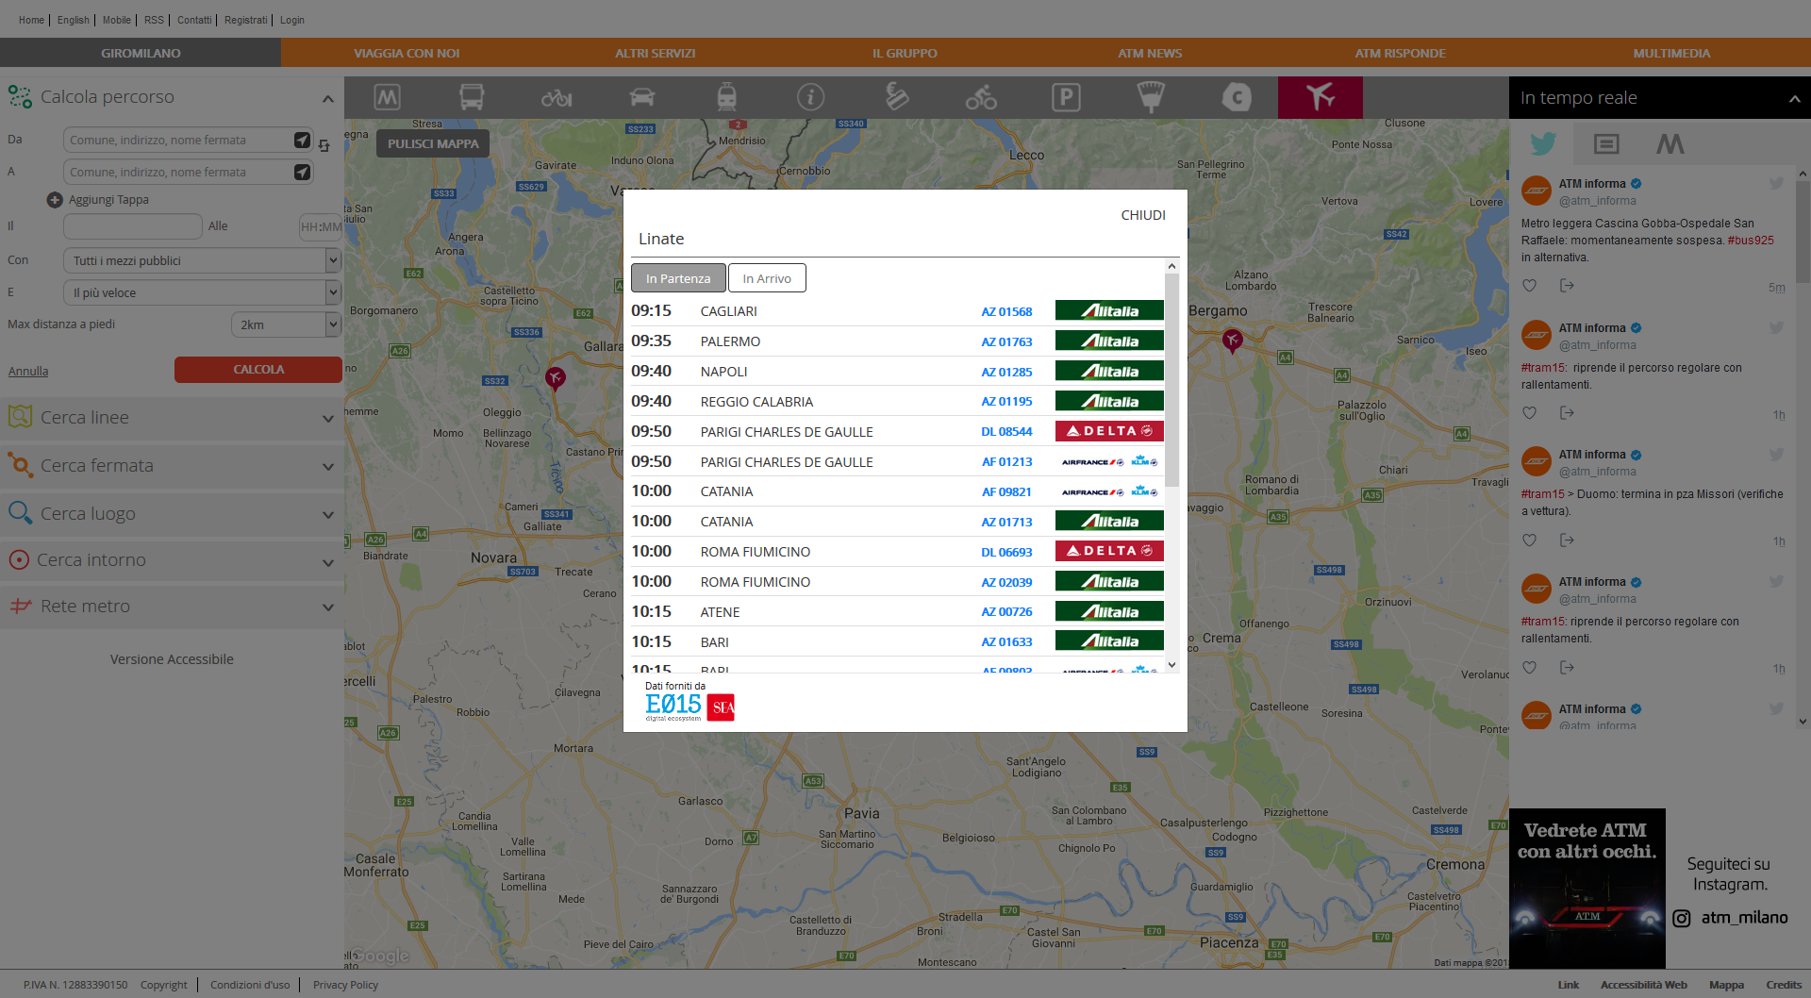Viewport: 1811px width, 998px height.
Task: Open the Tutti i mezzi pubblici dropdown
Action: (x=201, y=260)
